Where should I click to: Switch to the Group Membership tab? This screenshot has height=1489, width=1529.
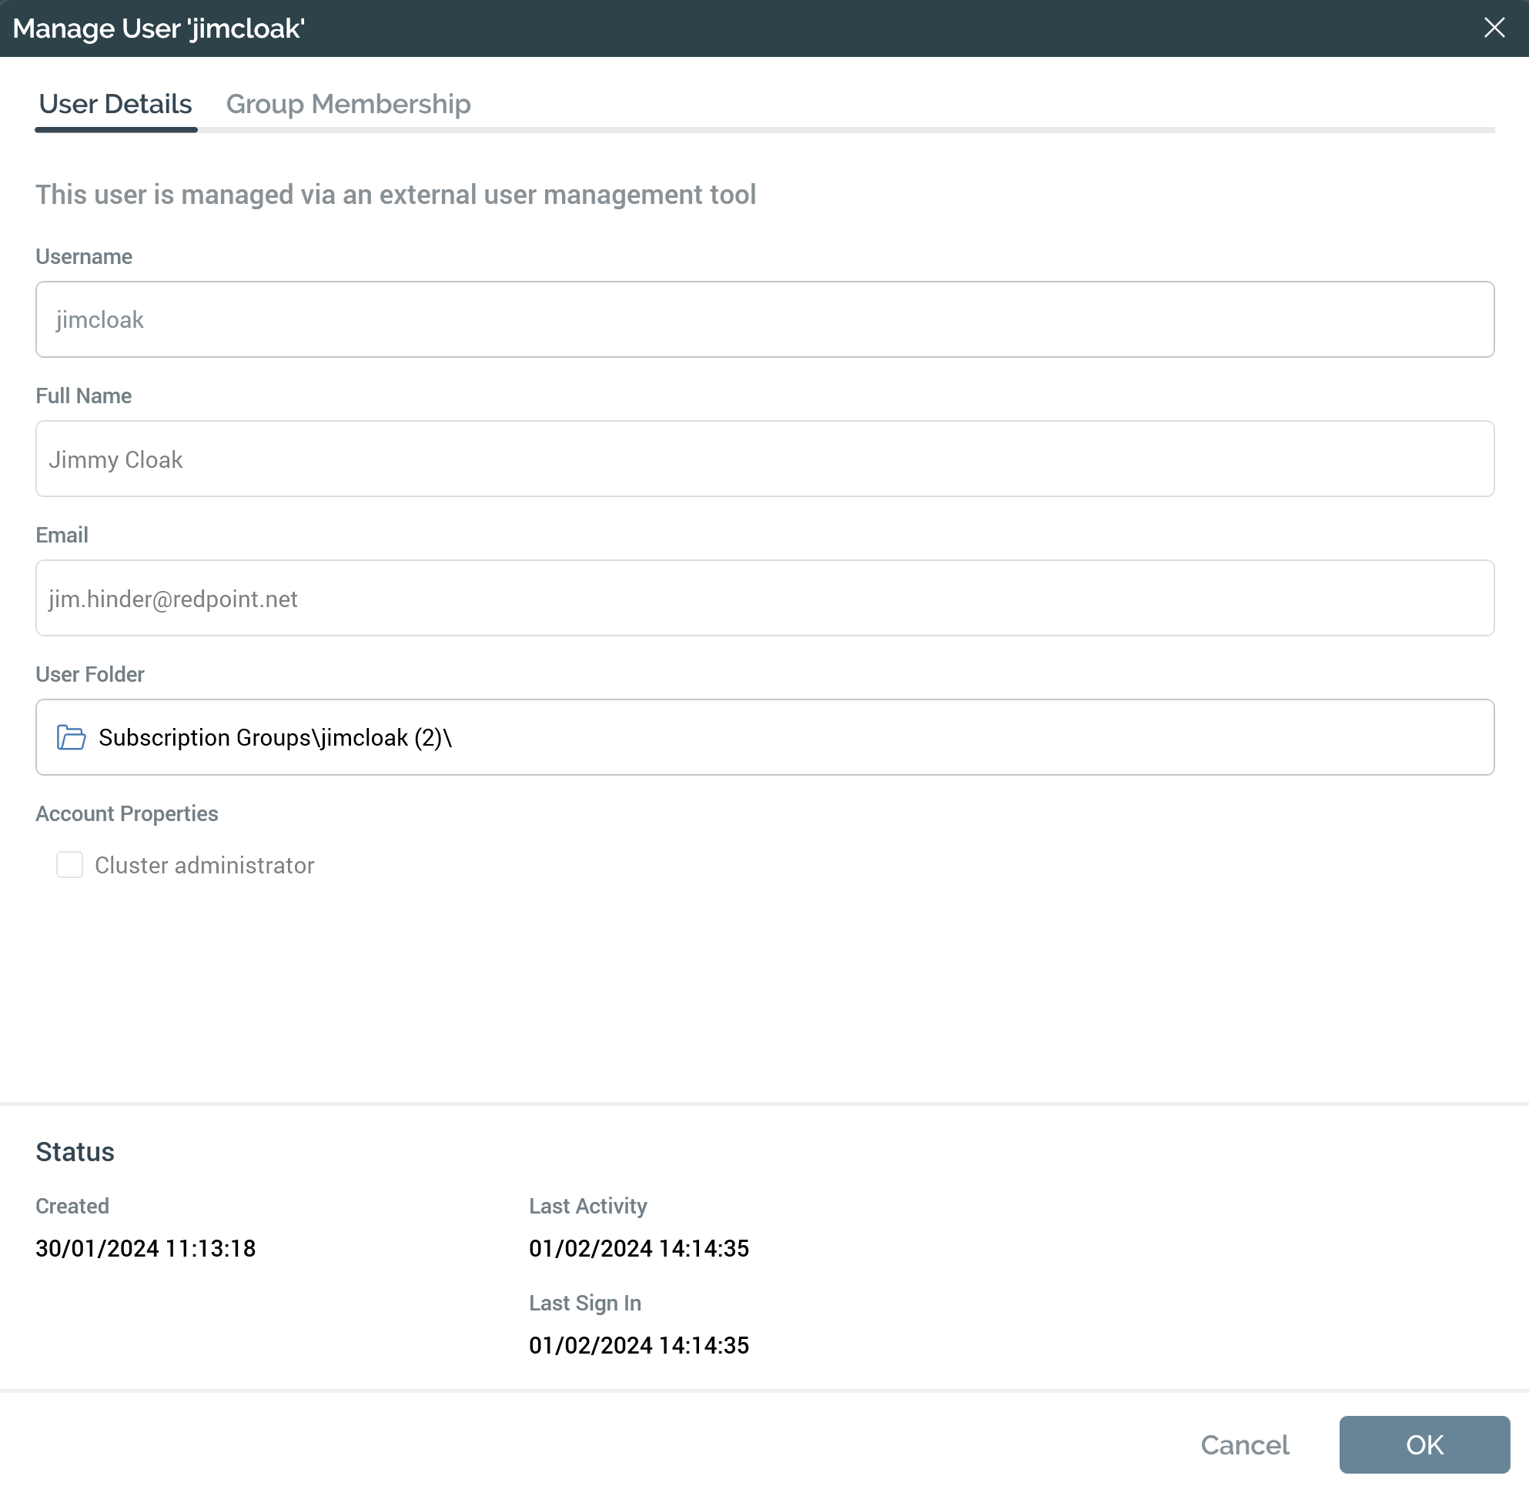click(x=347, y=104)
